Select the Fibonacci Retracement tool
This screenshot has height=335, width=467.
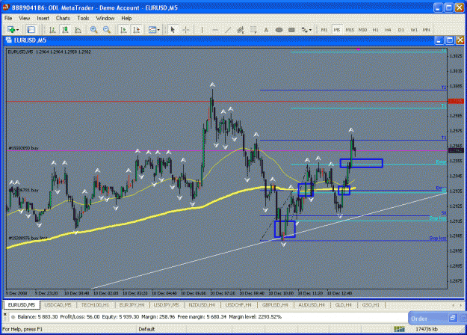[253, 29]
